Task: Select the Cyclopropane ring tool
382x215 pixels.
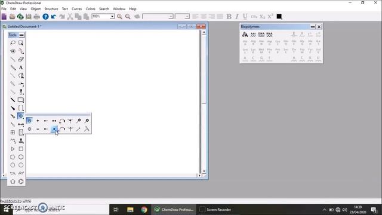Action: 13,149
